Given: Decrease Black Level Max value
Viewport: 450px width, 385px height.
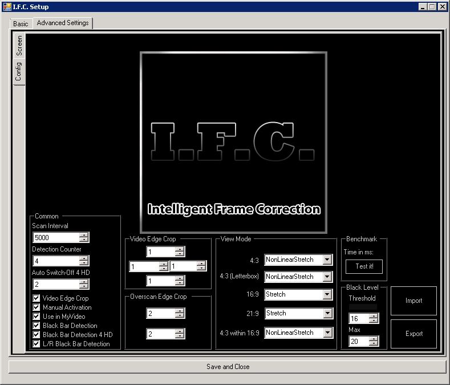Looking at the screenshot, I should 374,343.
